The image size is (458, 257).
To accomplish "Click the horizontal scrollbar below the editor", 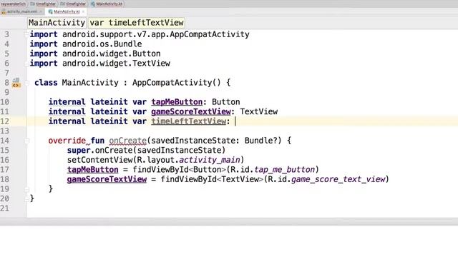I will [229, 221].
